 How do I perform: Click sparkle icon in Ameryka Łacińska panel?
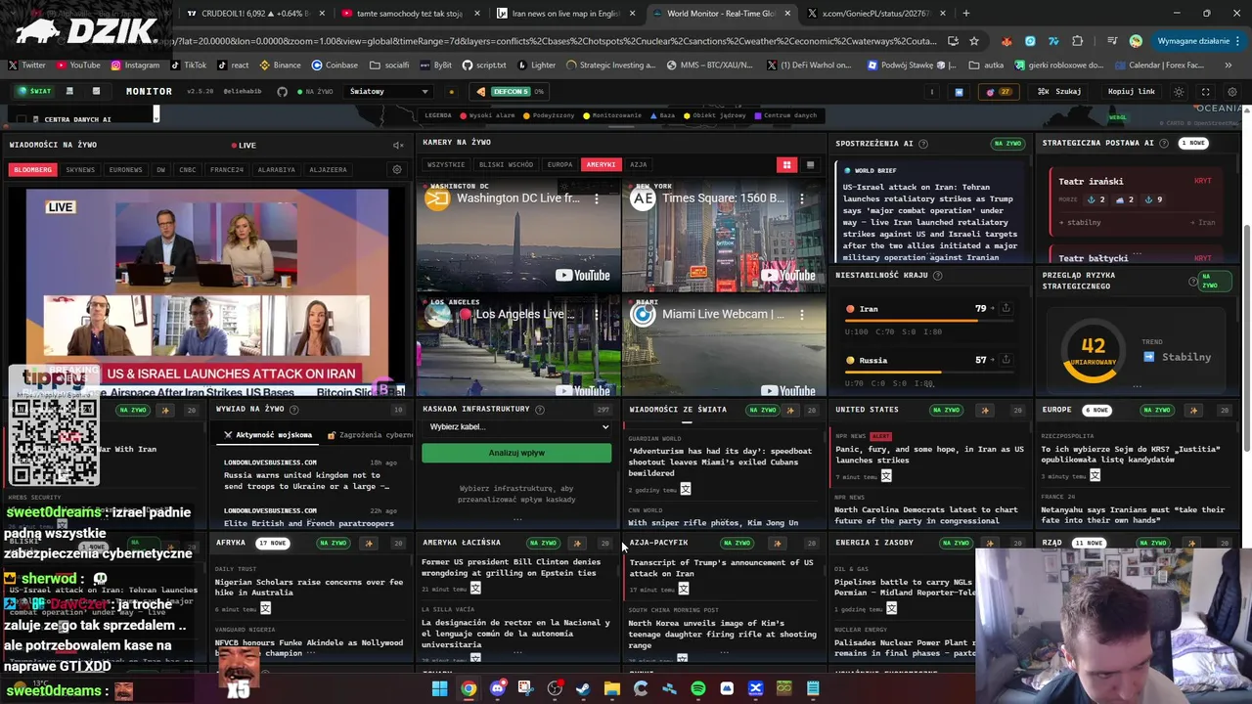pos(576,543)
